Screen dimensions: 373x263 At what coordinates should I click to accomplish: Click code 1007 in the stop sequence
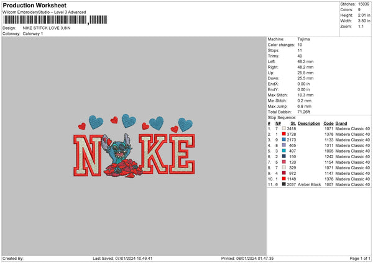click(329, 184)
